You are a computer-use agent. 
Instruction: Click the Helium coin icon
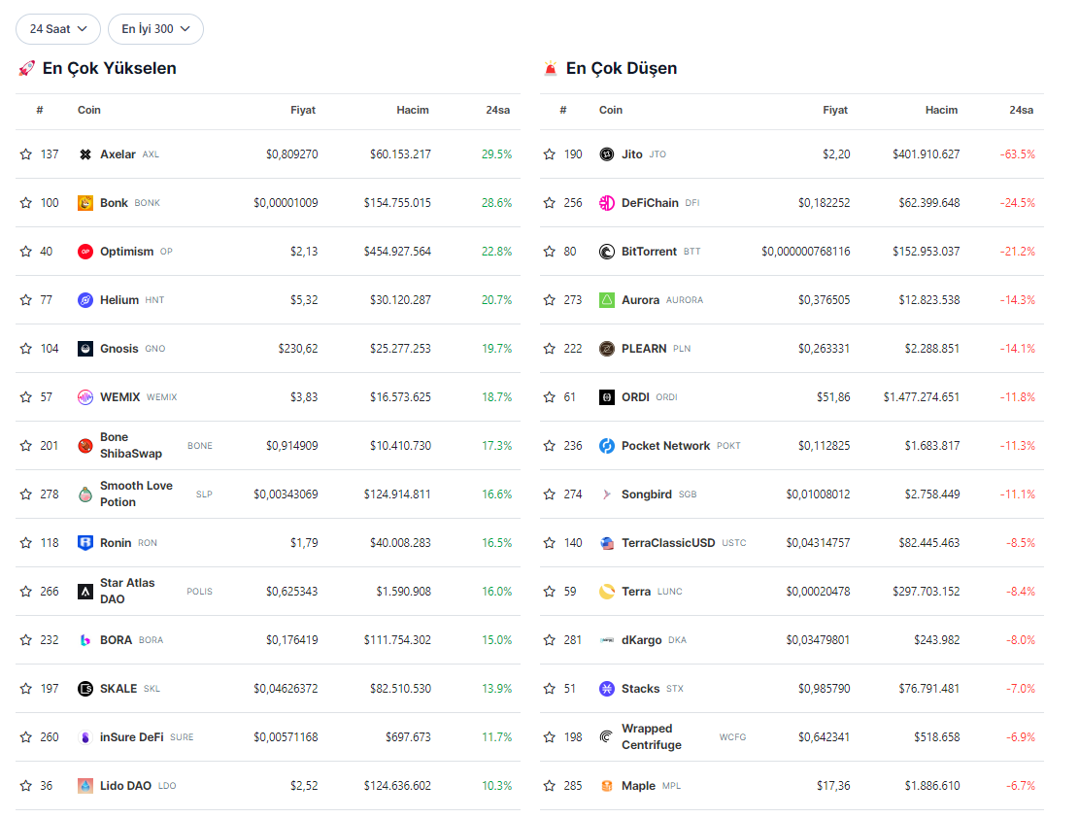click(x=85, y=300)
